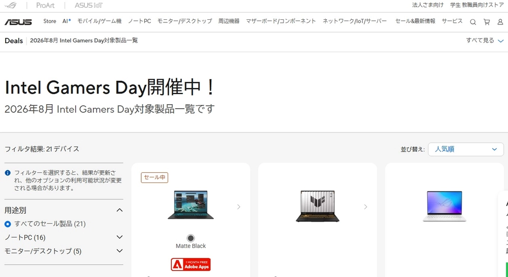Open the search magnifier icon
508x277 pixels.
point(473,22)
